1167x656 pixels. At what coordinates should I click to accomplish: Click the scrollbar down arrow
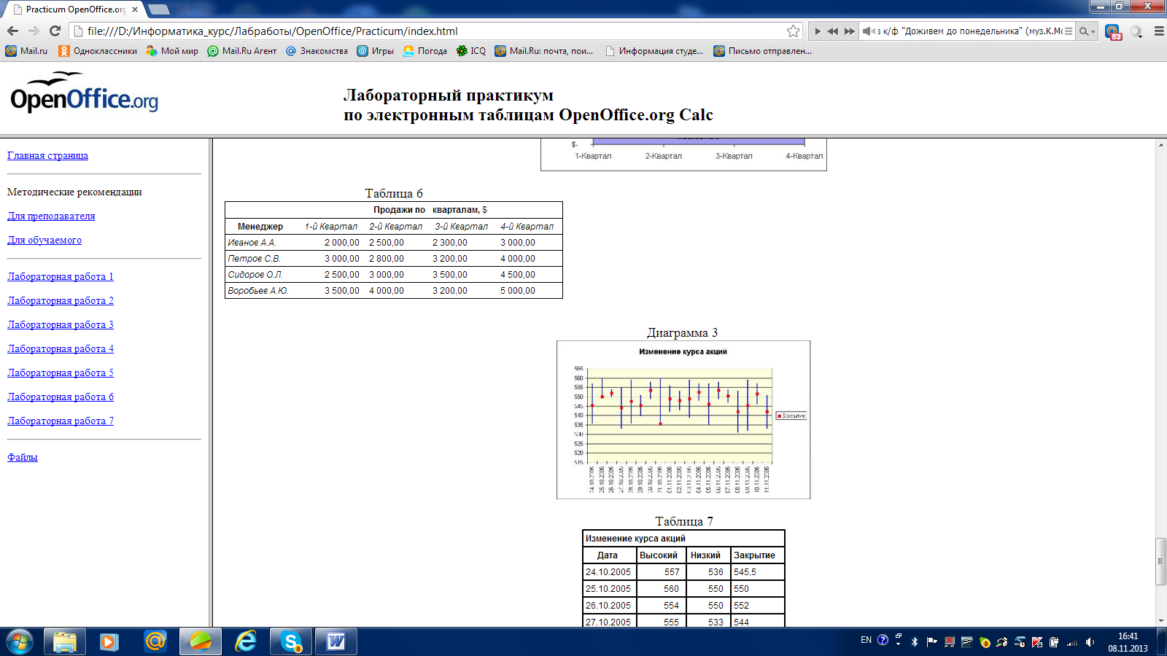[x=1160, y=621]
